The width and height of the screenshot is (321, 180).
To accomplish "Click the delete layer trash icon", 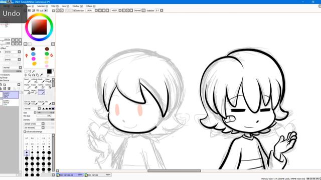I will [9, 88].
